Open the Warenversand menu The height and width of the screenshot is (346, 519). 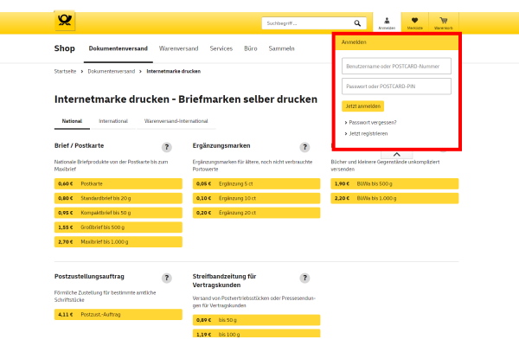[x=178, y=48]
